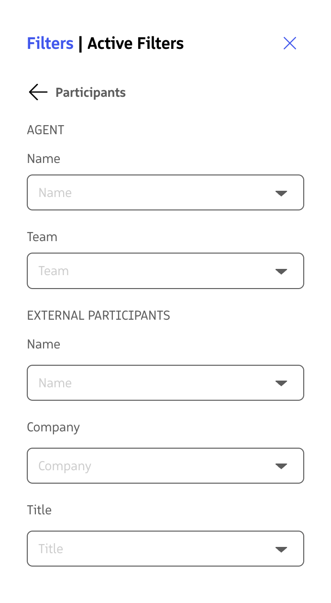The height and width of the screenshot is (603, 331).
Task: Focus the Team field placeholder text
Action: tap(54, 271)
